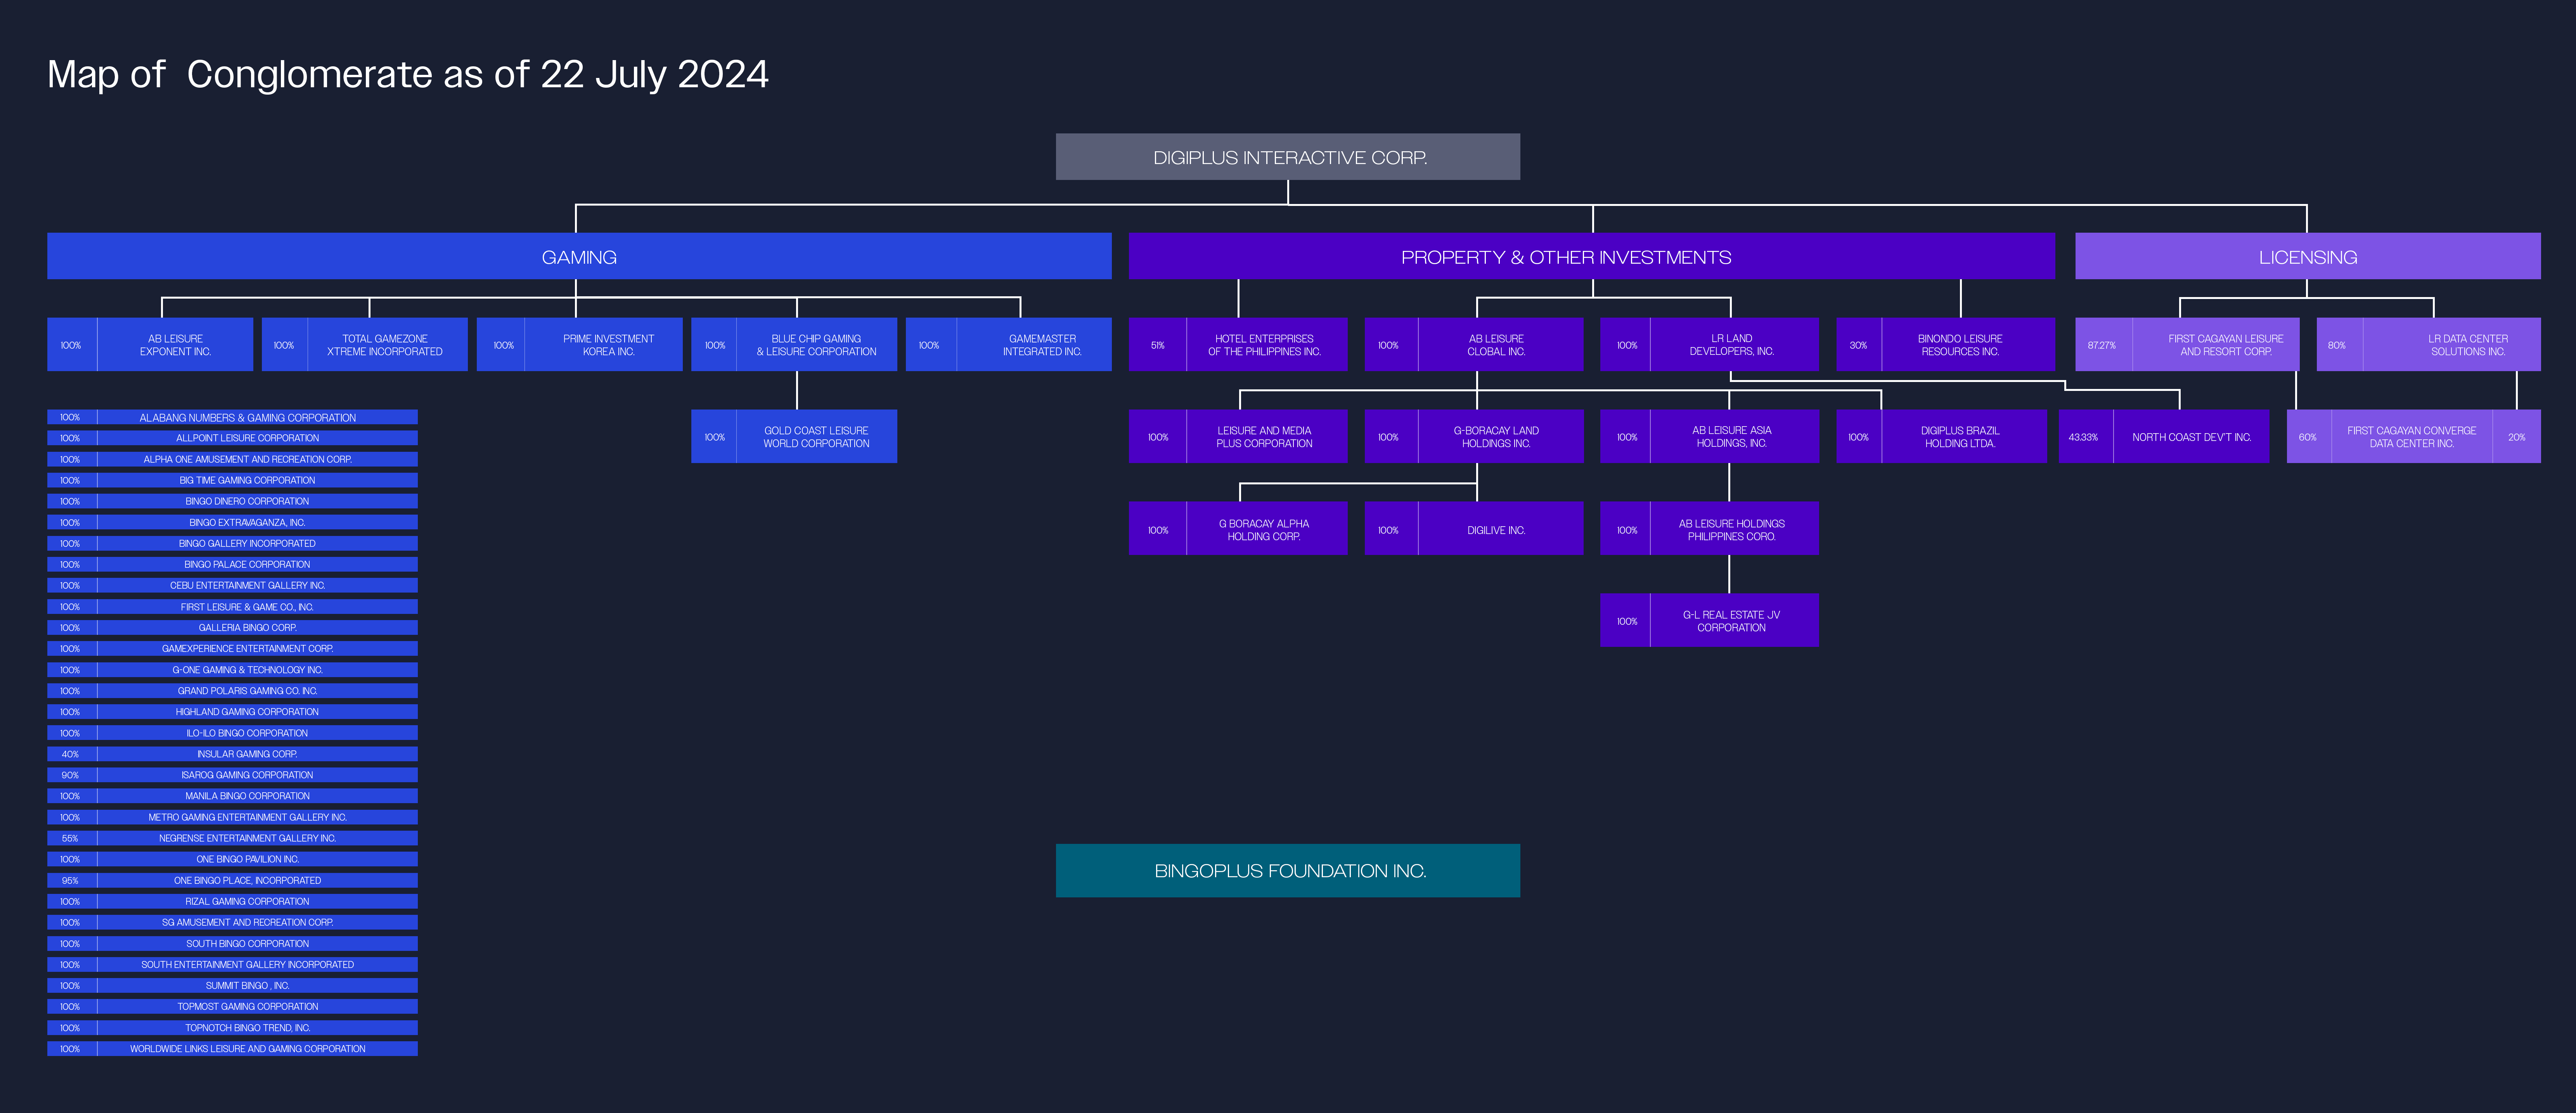Screen dimensions: 2576x1113
Task: Select CEBU ENTERTAINMENT GALLERY INC. row
Action: point(232,585)
